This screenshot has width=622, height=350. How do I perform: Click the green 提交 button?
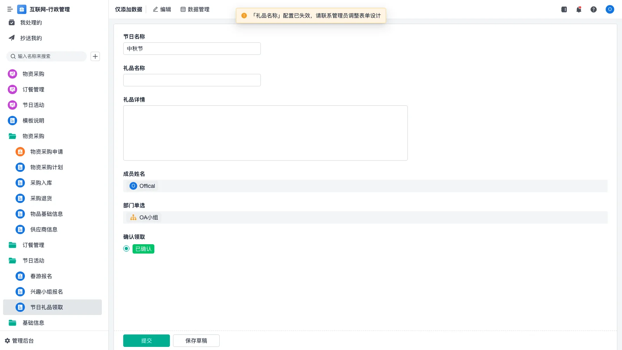click(146, 340)
